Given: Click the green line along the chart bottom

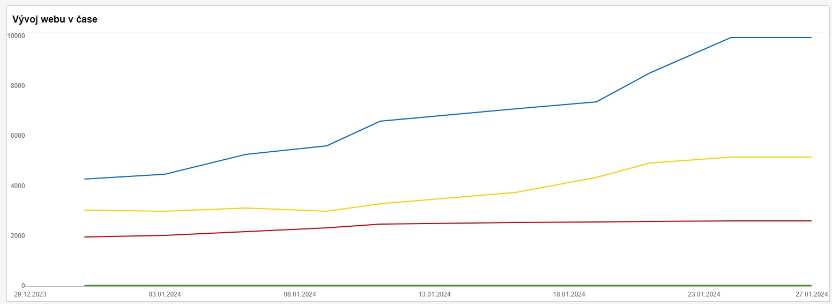Looking at the screenshot, I should click(x=448, y=285).
